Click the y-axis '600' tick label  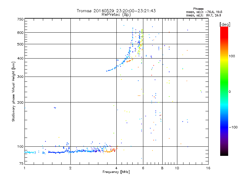(x=20, y=33)
